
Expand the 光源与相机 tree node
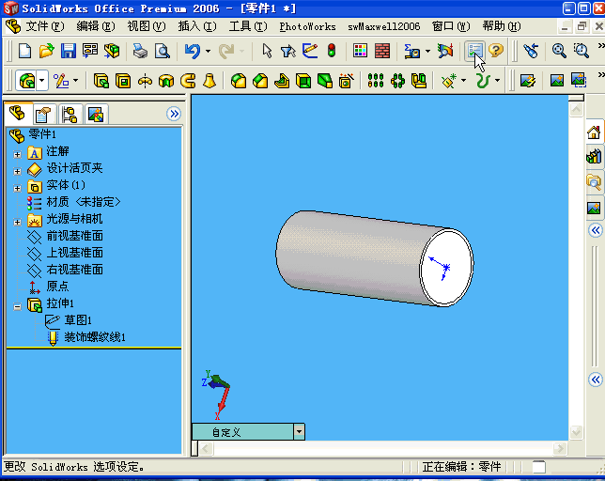click(x=17, y=222)
